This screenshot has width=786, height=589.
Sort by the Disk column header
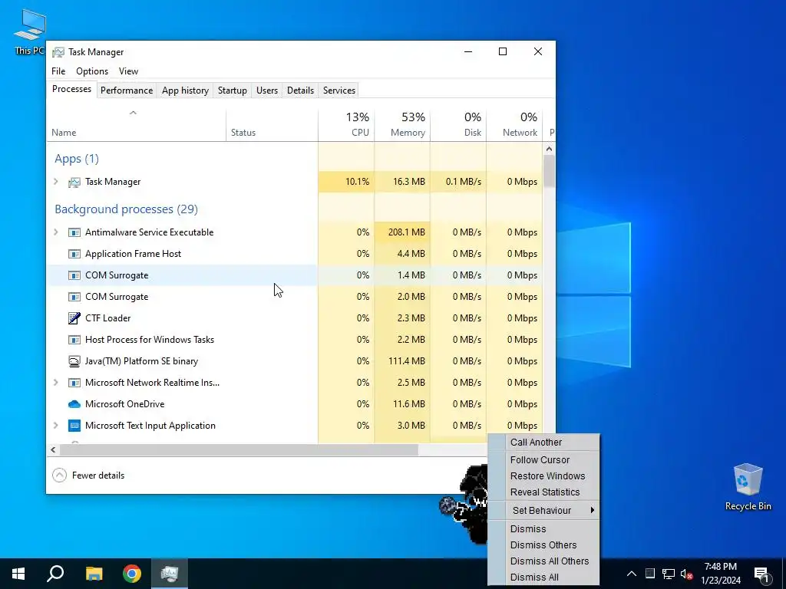pyautogui.click(x=458, y=125)
